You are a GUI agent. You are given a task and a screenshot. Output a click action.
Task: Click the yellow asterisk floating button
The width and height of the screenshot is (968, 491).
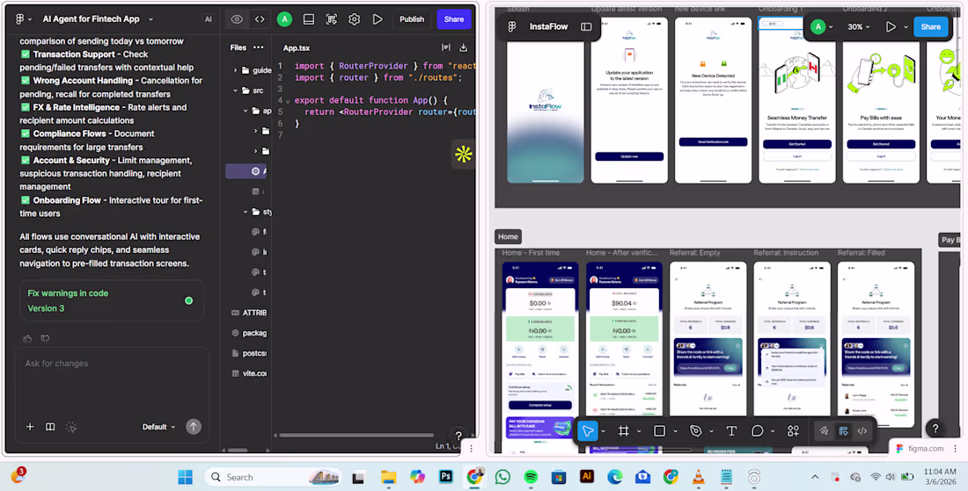point(463,154)
